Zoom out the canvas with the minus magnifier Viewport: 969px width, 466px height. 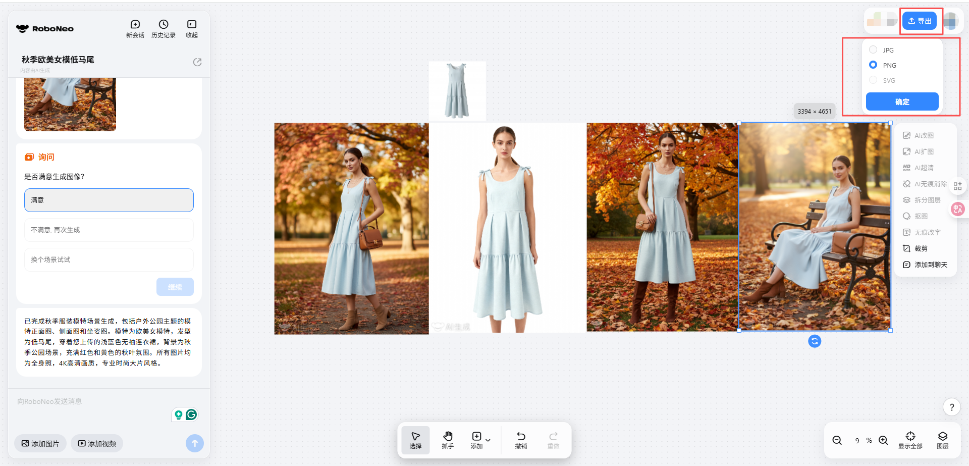(837, 440)
